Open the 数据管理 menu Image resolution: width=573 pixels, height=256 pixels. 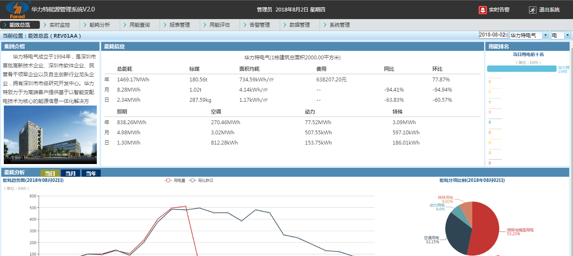[300, 25]
